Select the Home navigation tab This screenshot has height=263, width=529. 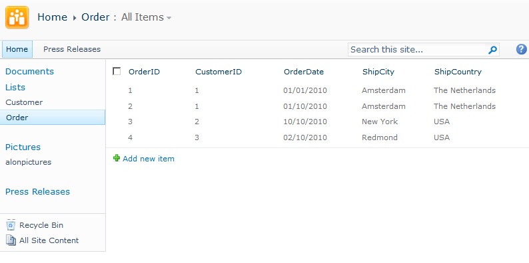click(17, 49)
